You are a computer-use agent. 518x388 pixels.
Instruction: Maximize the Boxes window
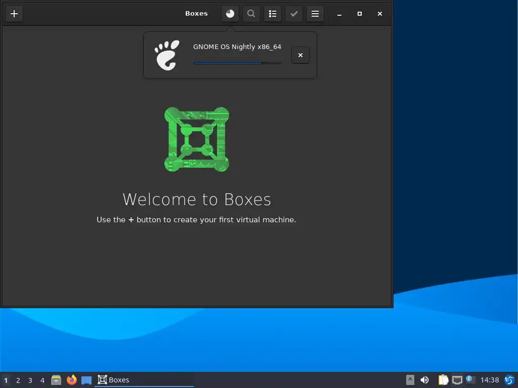point(360,14)
